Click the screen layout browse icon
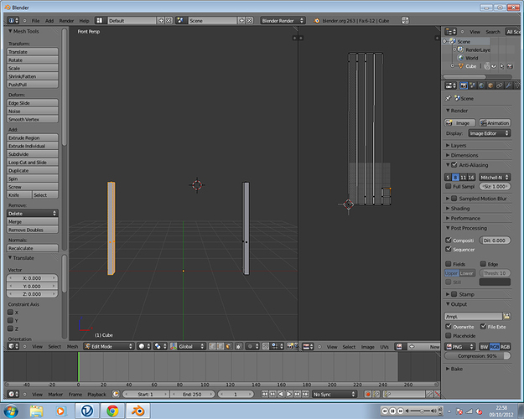 click(x=100, y=20)
